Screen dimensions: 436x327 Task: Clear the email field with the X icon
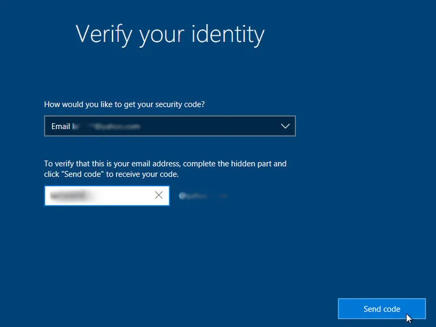(x=158, y=195)
